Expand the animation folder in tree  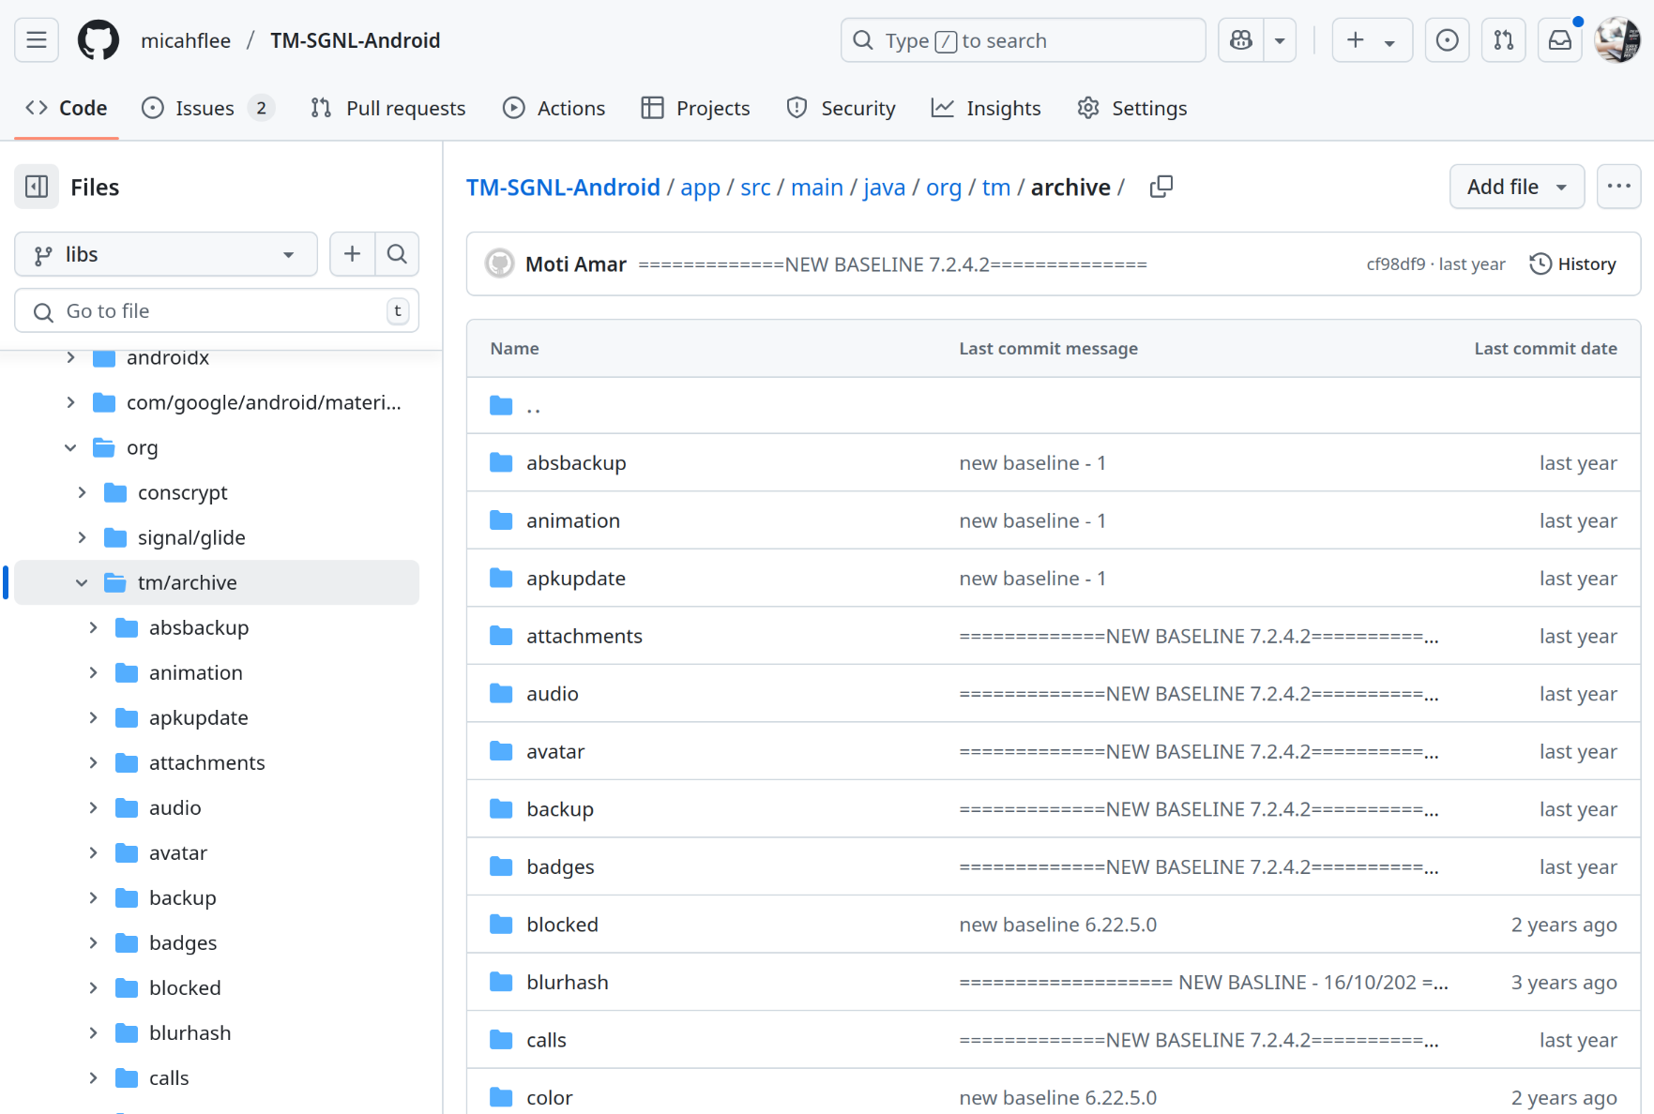coord(93,672)
